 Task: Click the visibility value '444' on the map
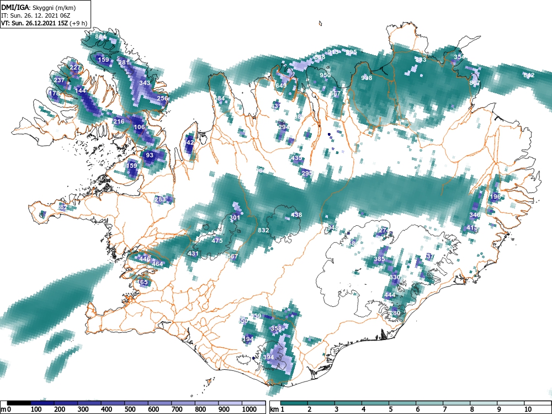[x=390, y=295]
